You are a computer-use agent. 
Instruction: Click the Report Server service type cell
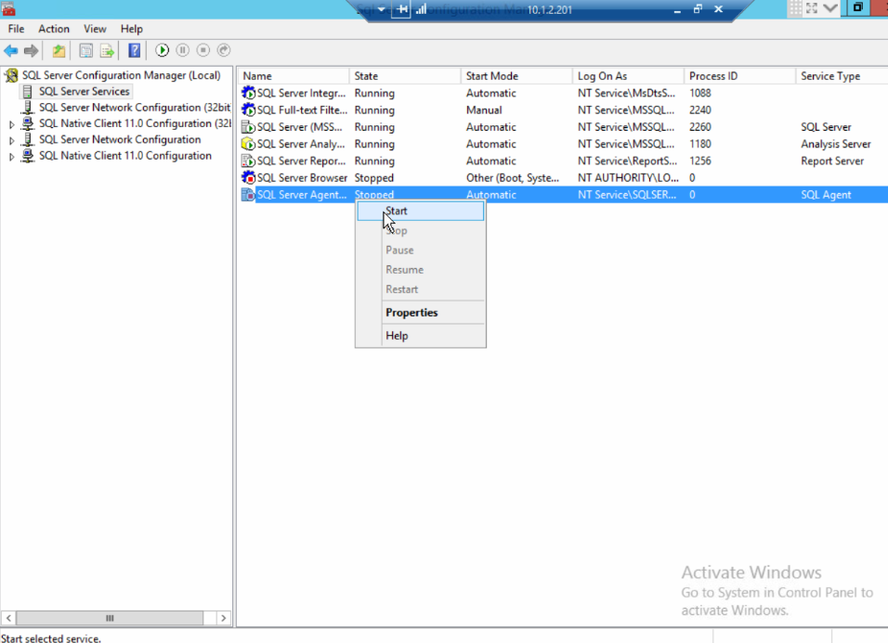pyautogui.click(x=832, y=161)
